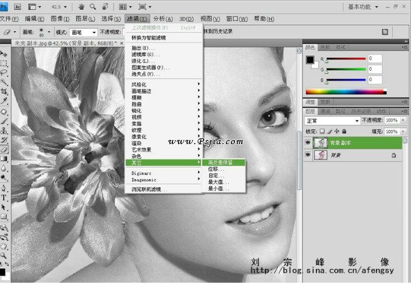Open the layer blend mode dropdown 正常
The image size is (411, 283).
tap(332, 121)
